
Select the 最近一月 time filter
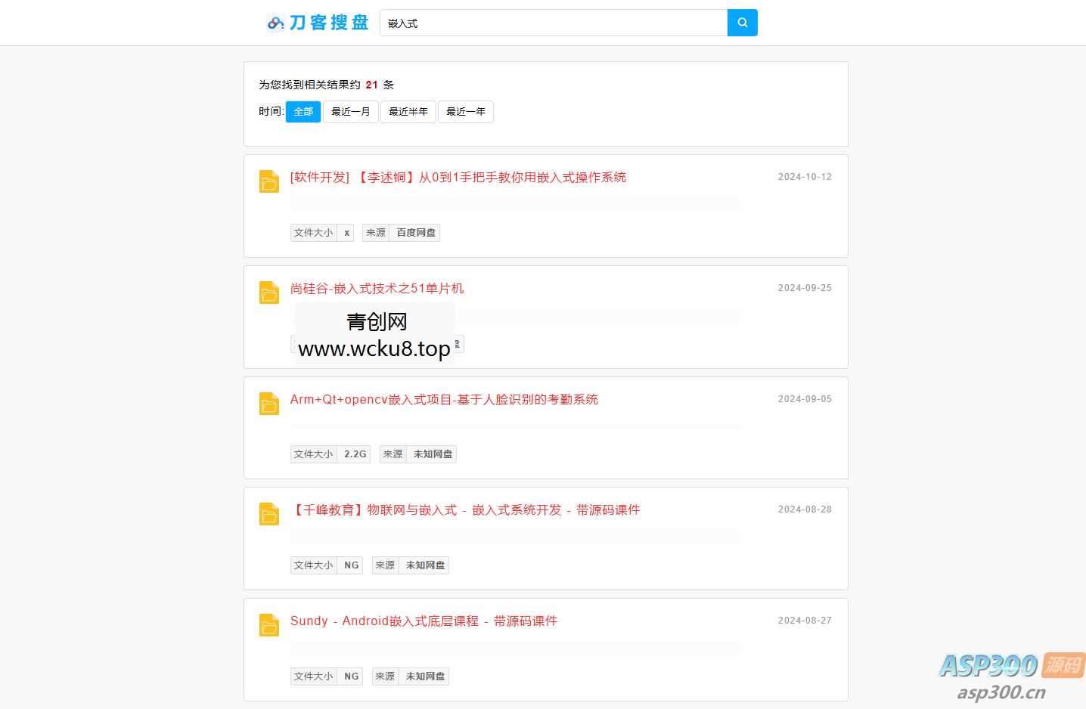350,111
